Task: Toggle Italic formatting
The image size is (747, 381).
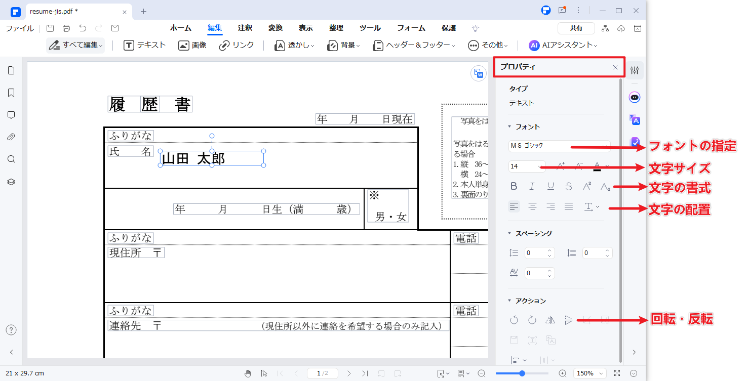Action: (532, 187)
